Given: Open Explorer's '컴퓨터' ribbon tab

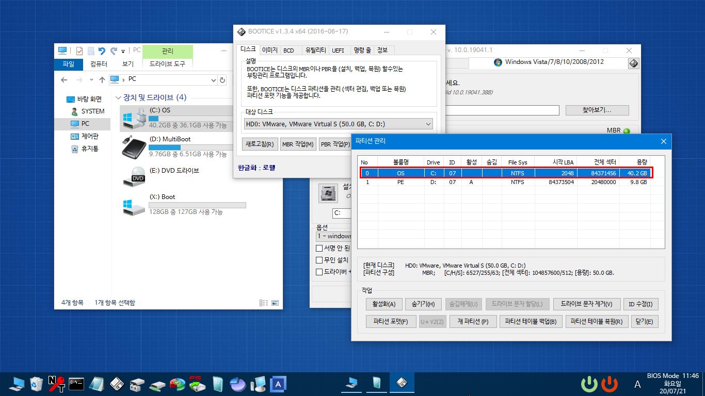Looking at the screenshot, I should click(x=99, y=64).
